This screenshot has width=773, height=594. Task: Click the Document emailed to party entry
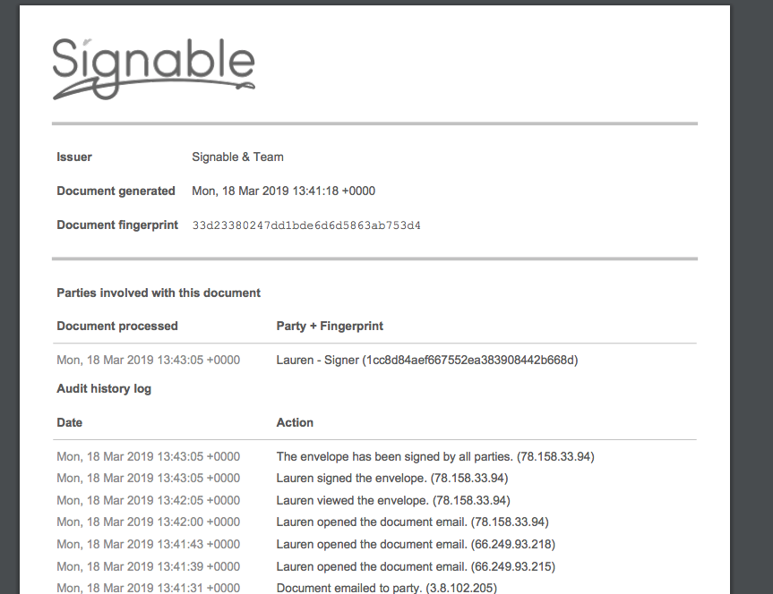(387, 588)
